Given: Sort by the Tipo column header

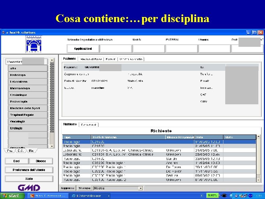Looking at the screenshot, I should point(77,137).
